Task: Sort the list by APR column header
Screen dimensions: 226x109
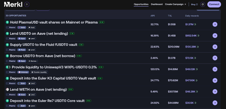Action: (153, 16)
